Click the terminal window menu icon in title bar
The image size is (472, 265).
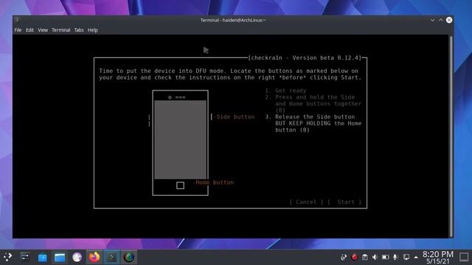(17, 20)
